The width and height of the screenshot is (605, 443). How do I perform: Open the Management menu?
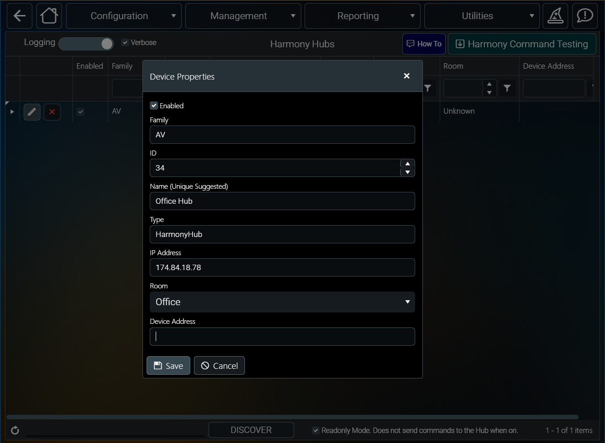point(243,16)
